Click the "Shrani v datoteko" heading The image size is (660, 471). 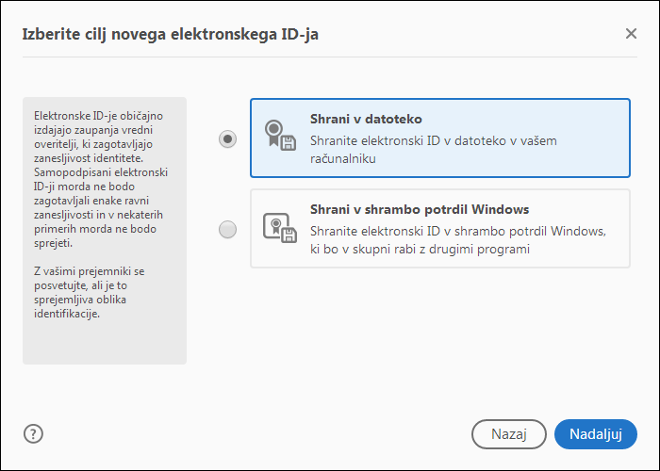[x=366, y=120]
